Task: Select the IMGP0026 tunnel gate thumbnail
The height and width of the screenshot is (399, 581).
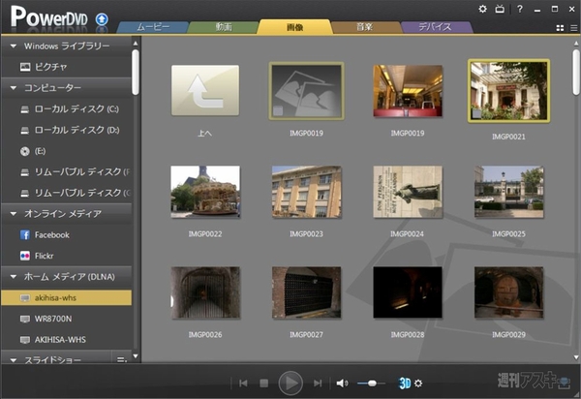Action: click(205, 292)
